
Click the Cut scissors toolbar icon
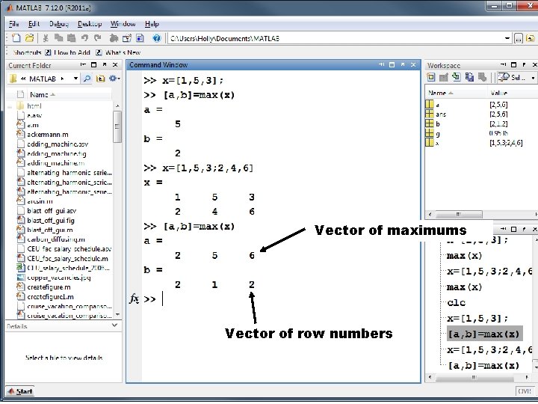[x=46, y=38]
